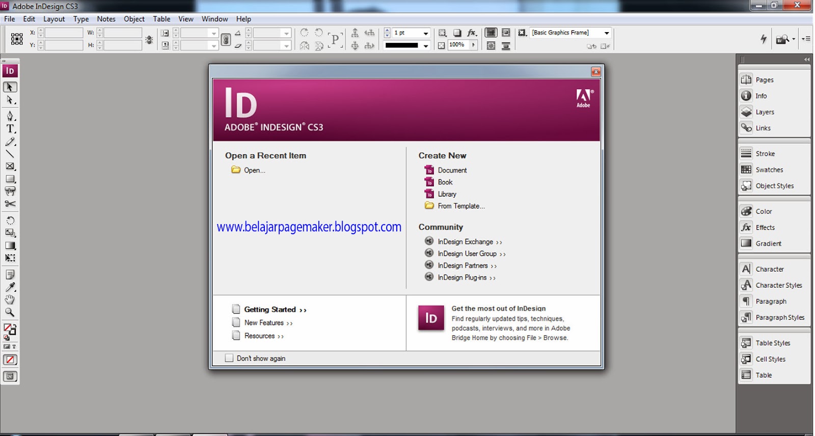This screenshot has height=436, width=815.
Task: Select the Direct Selection tool
Action: [x=10, y=100]
